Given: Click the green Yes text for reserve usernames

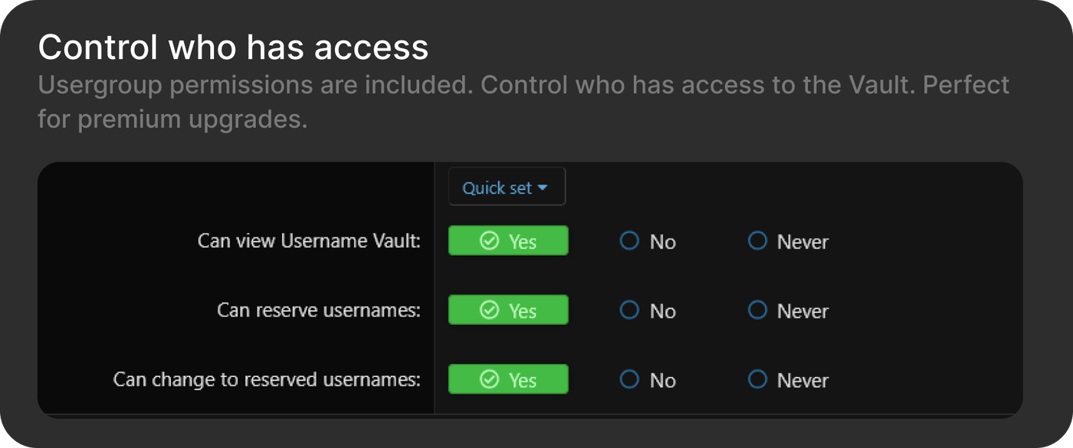Looking at the screenshot, I should coord(523,311).
